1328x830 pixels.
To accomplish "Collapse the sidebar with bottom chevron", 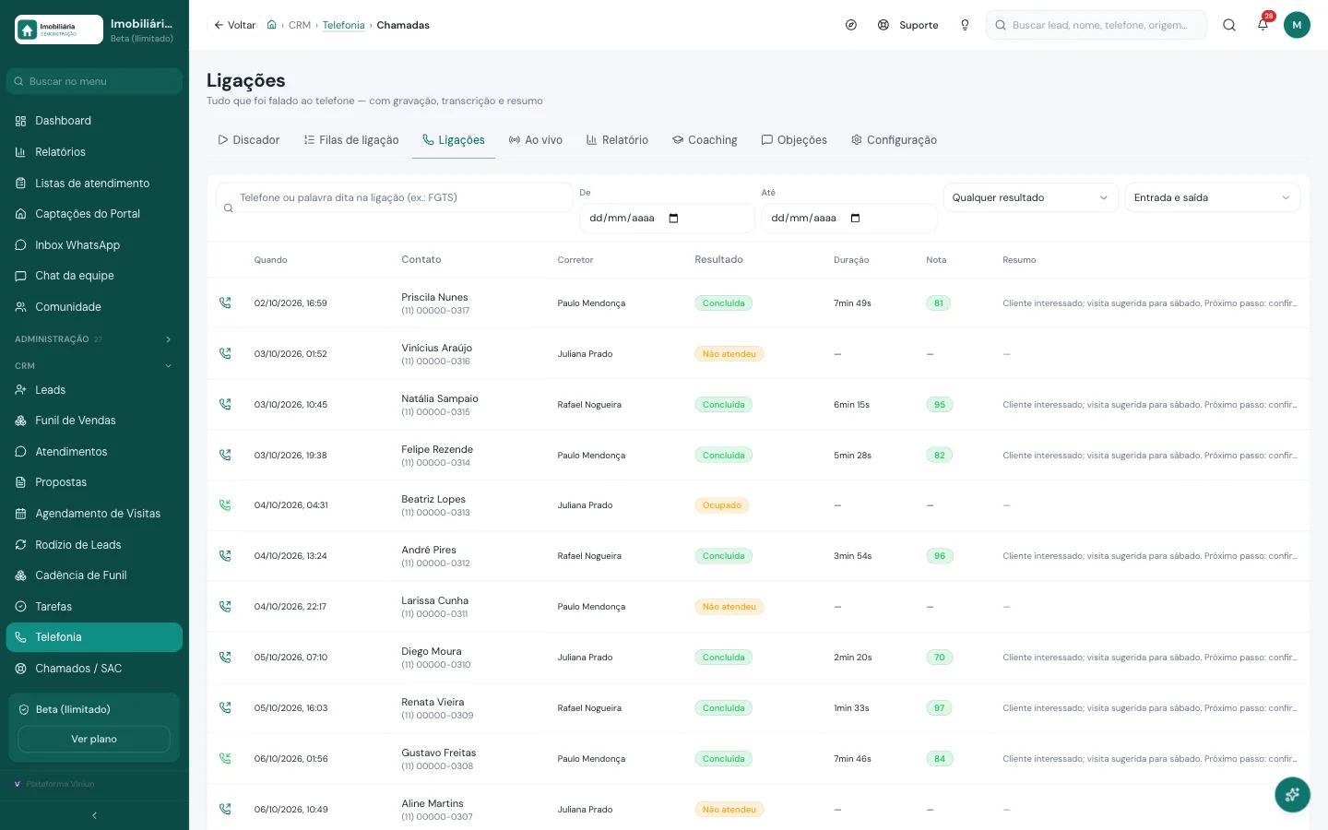I will (x=94, y=815).
